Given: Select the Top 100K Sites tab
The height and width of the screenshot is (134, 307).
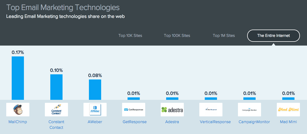Looking at the screenshot, I should (x=177, y=36).
